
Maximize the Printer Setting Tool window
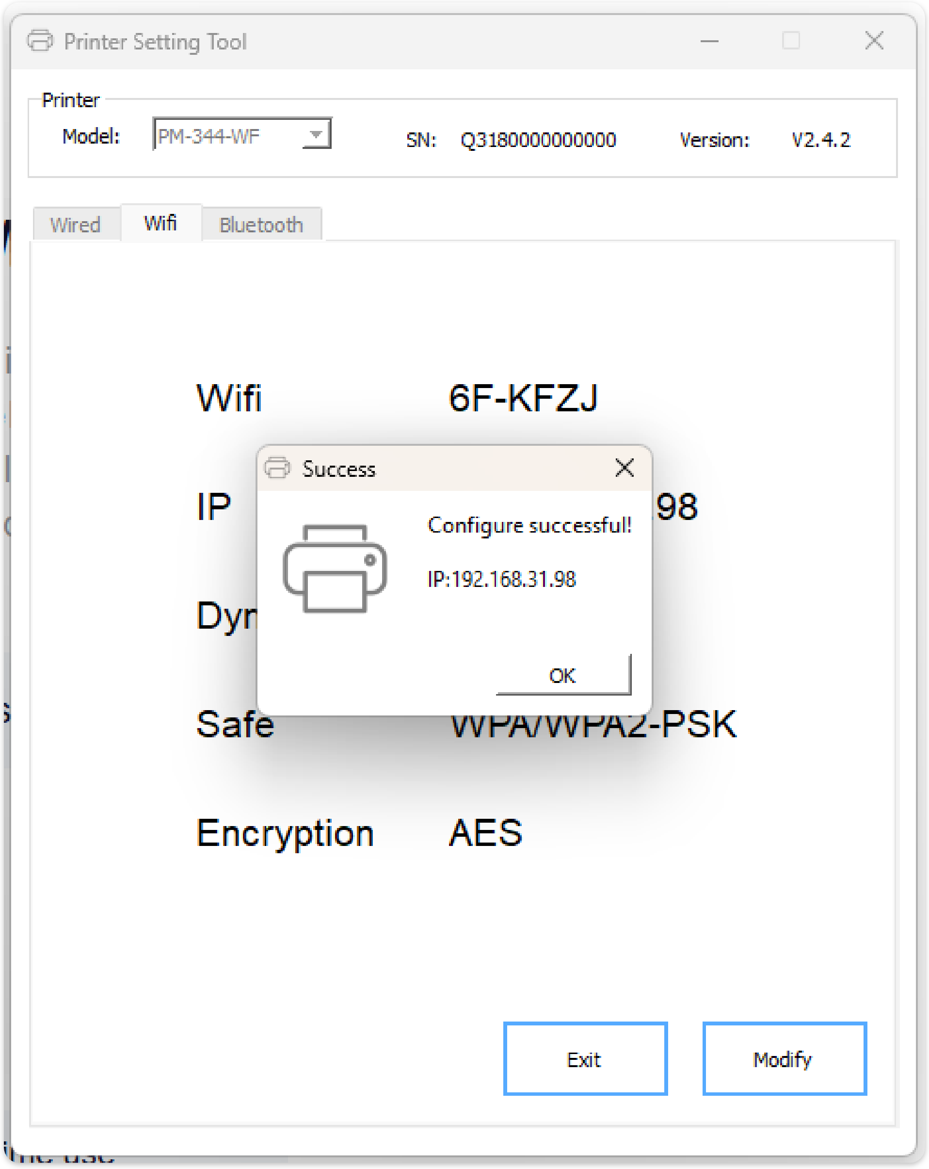tap(791, 41)
